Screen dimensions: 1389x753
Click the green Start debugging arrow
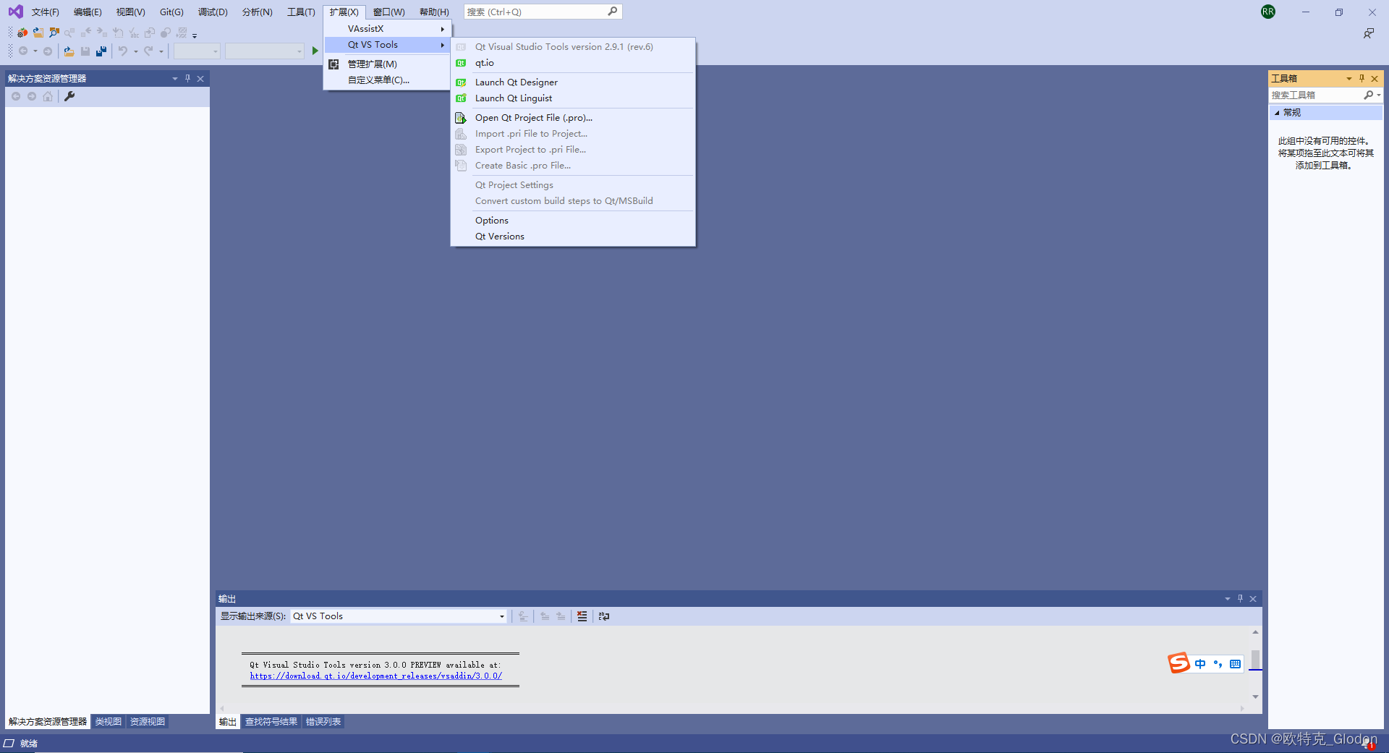[x=315, y=51]
